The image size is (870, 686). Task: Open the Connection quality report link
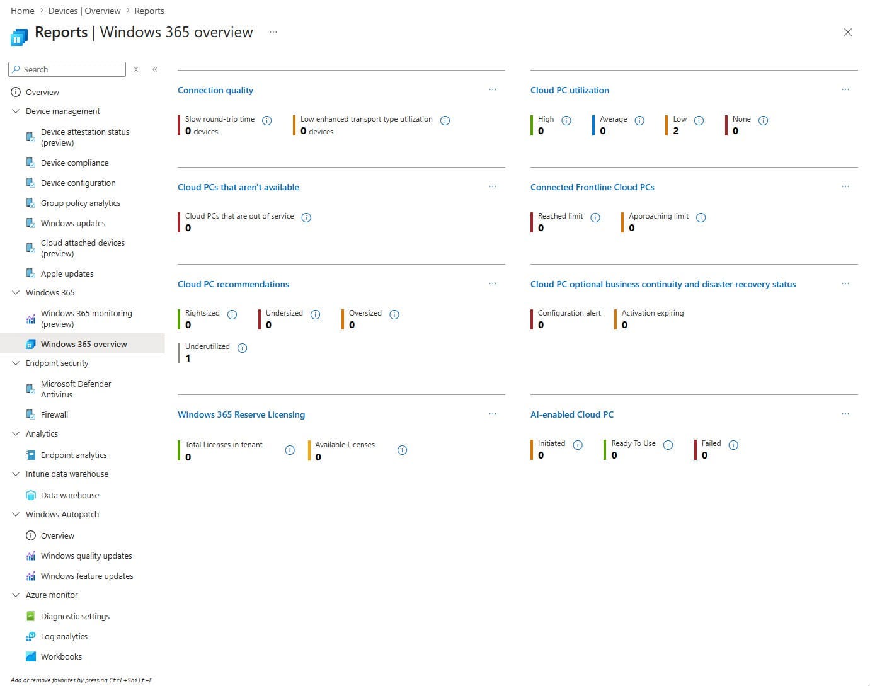point(215,90)
